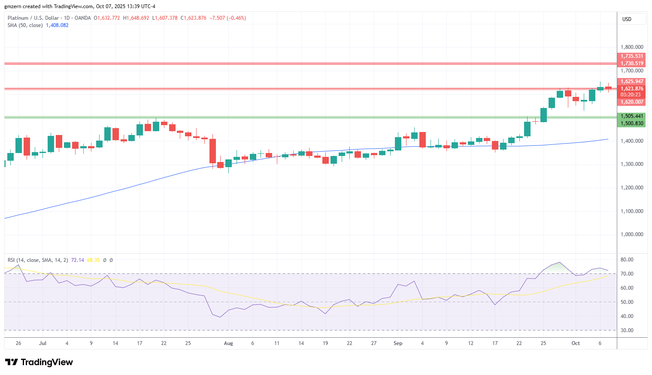Select the RSI (14, close, SMA, 14, 2) label
This screenshot has width=652, height=375.
(38, 260)
